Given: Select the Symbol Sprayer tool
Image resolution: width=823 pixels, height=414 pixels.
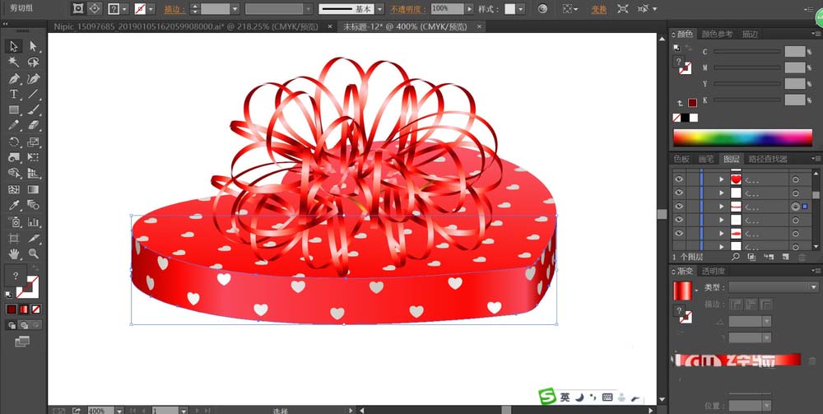Looking at the screenshot, I should [14, 221].
